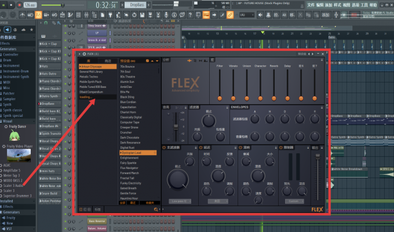Click the orange link chain toolbar icon

click(x=230, y=15)
